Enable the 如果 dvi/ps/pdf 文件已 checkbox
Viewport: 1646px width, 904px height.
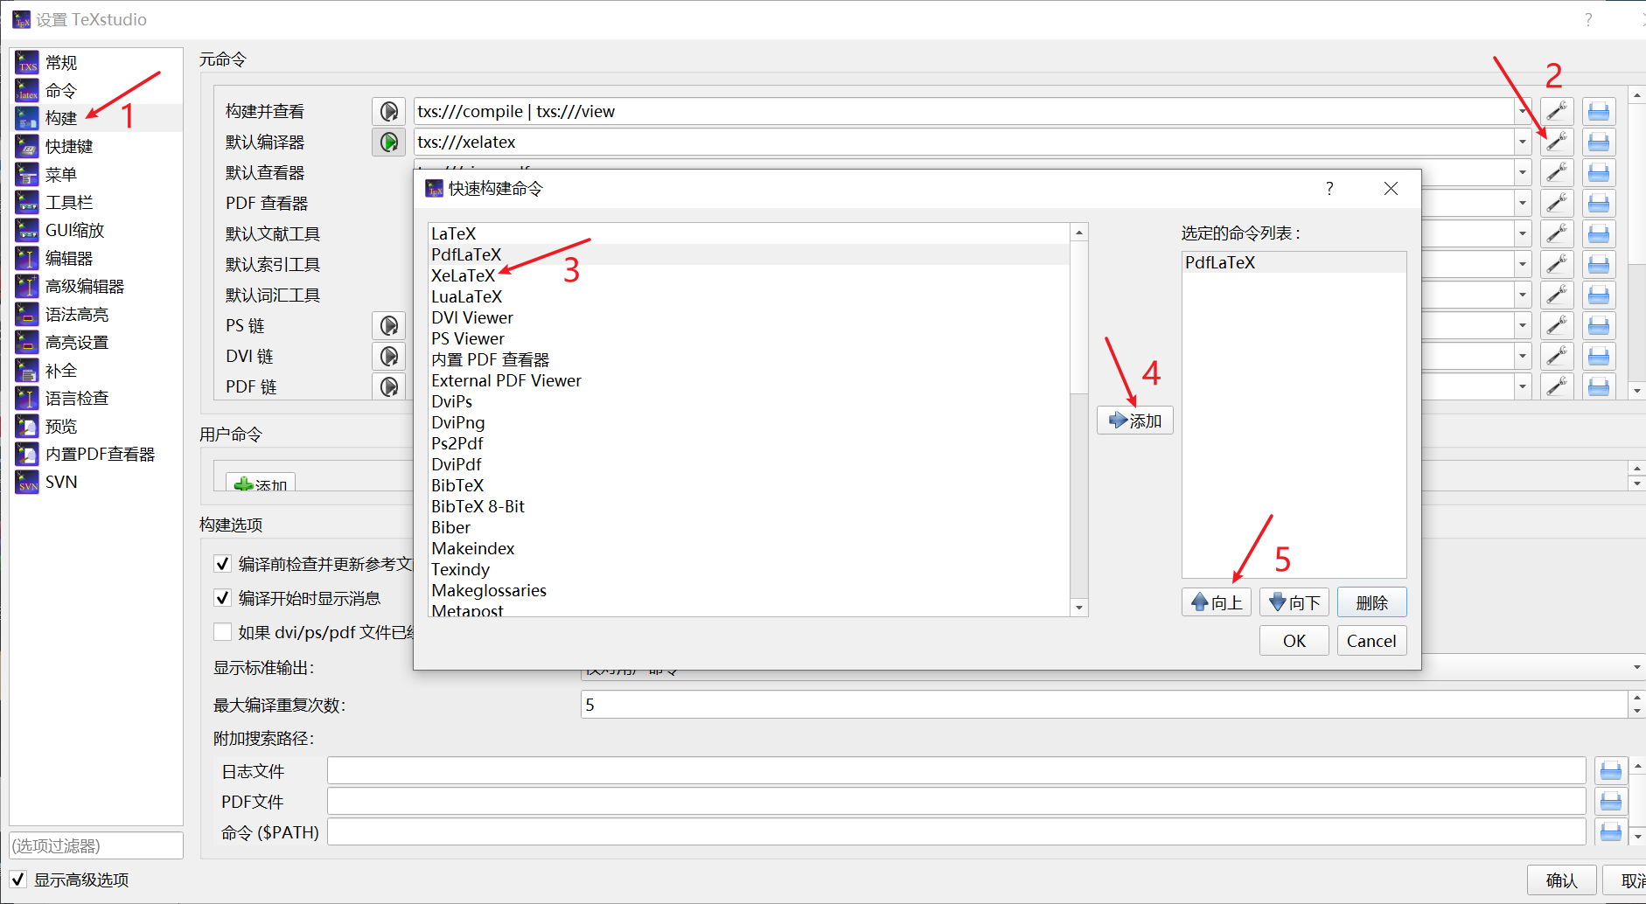222,632
